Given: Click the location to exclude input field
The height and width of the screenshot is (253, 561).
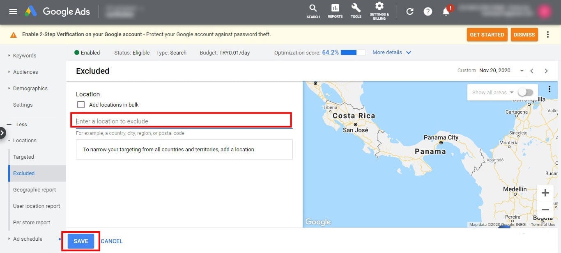Looking at the screenshot, I should coord(181,121).
